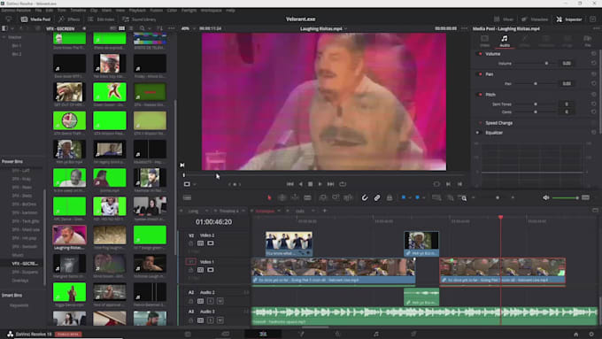The width and height of the screenshot is (602, 339).
Task: Toggle Audio 2 track mute M button
Action: coord(220,301)
